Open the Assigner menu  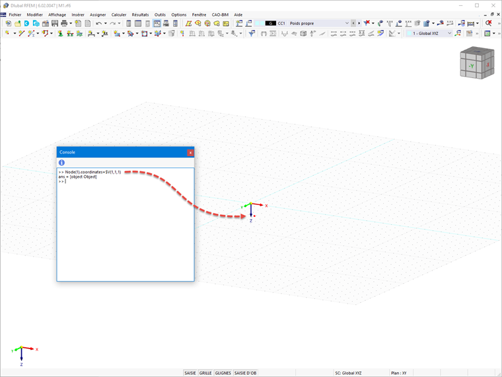98,15
